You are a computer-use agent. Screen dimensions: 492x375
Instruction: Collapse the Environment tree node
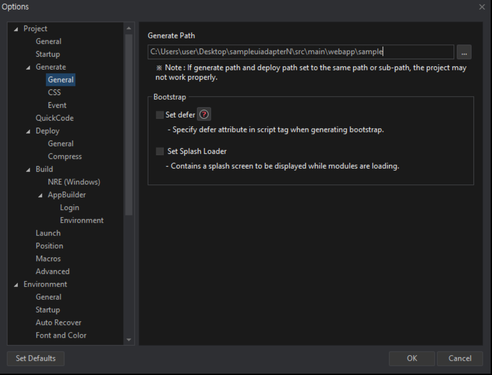click(16, 285)
